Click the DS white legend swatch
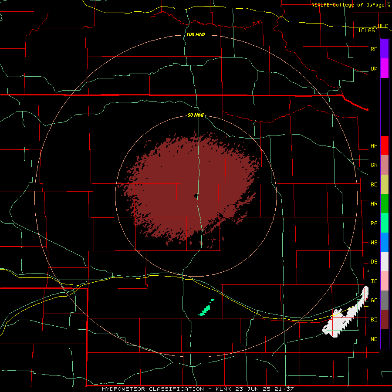This screenshot has width=392, height=392. [385, 261]
